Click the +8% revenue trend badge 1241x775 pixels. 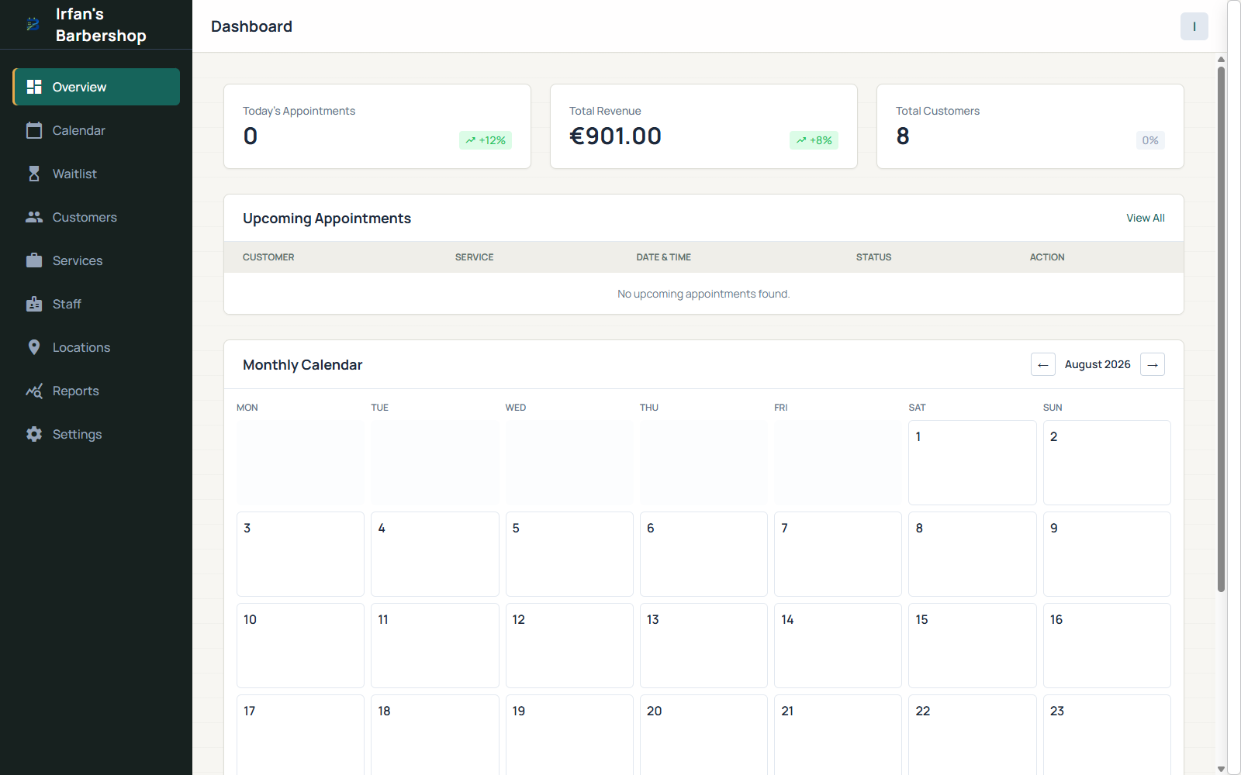coord(814,140)
